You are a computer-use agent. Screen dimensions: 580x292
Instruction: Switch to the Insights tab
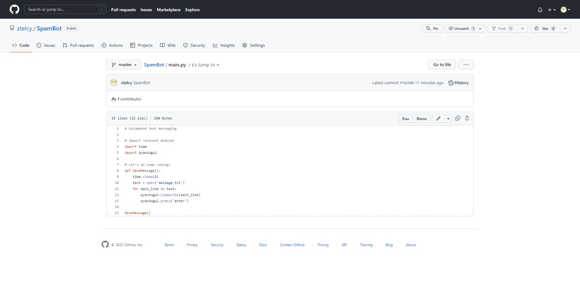(224, 45)
